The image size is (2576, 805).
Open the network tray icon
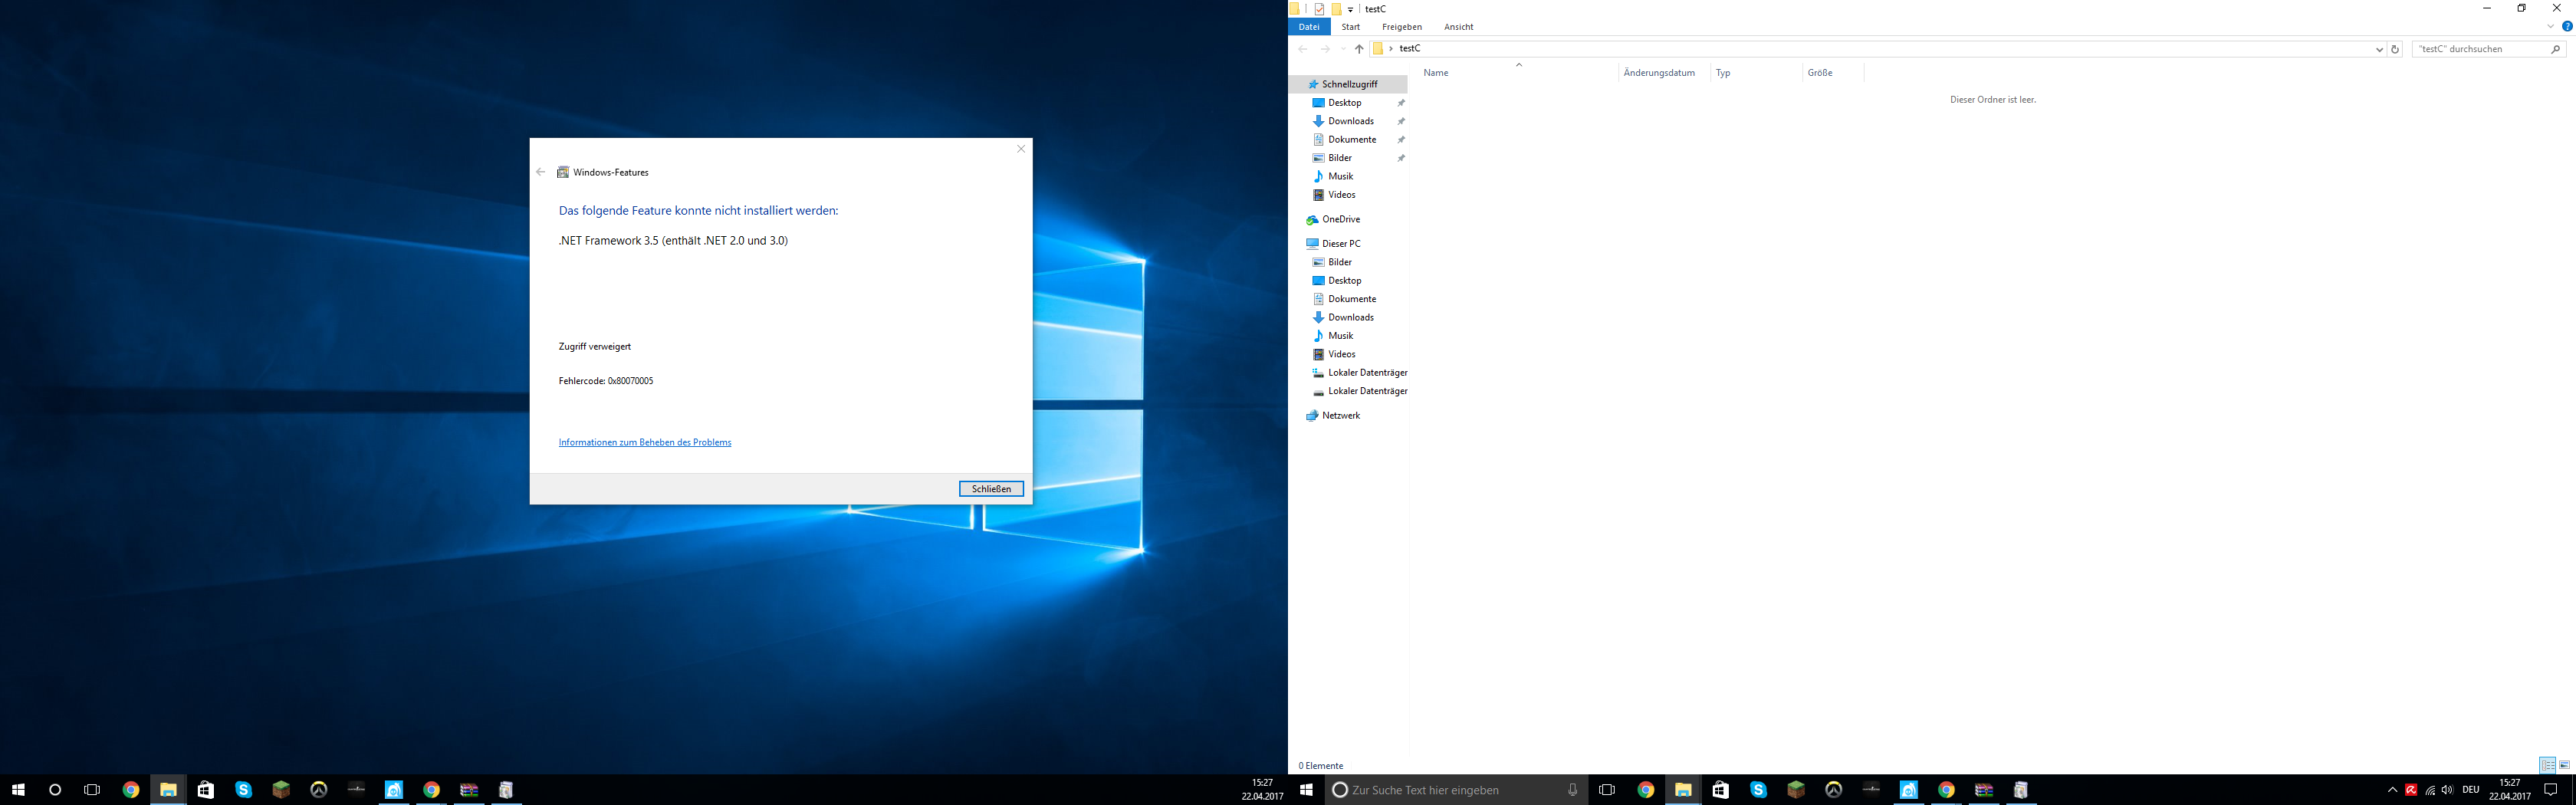click(2430, 790)
